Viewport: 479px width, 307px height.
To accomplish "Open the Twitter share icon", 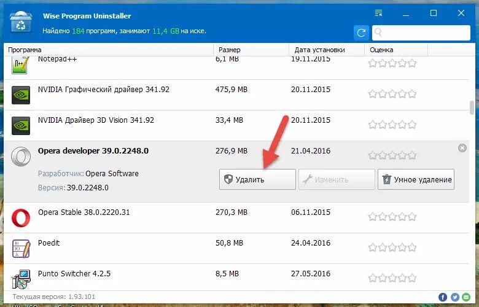I will pyautogui.click(x=454, y=297).
